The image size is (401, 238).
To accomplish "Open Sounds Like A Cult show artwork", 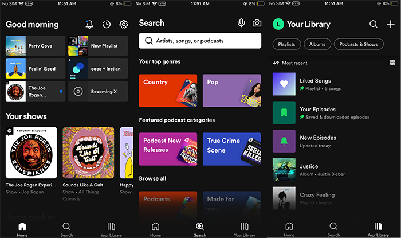I will pyautogui.click(x=88, y=153).
